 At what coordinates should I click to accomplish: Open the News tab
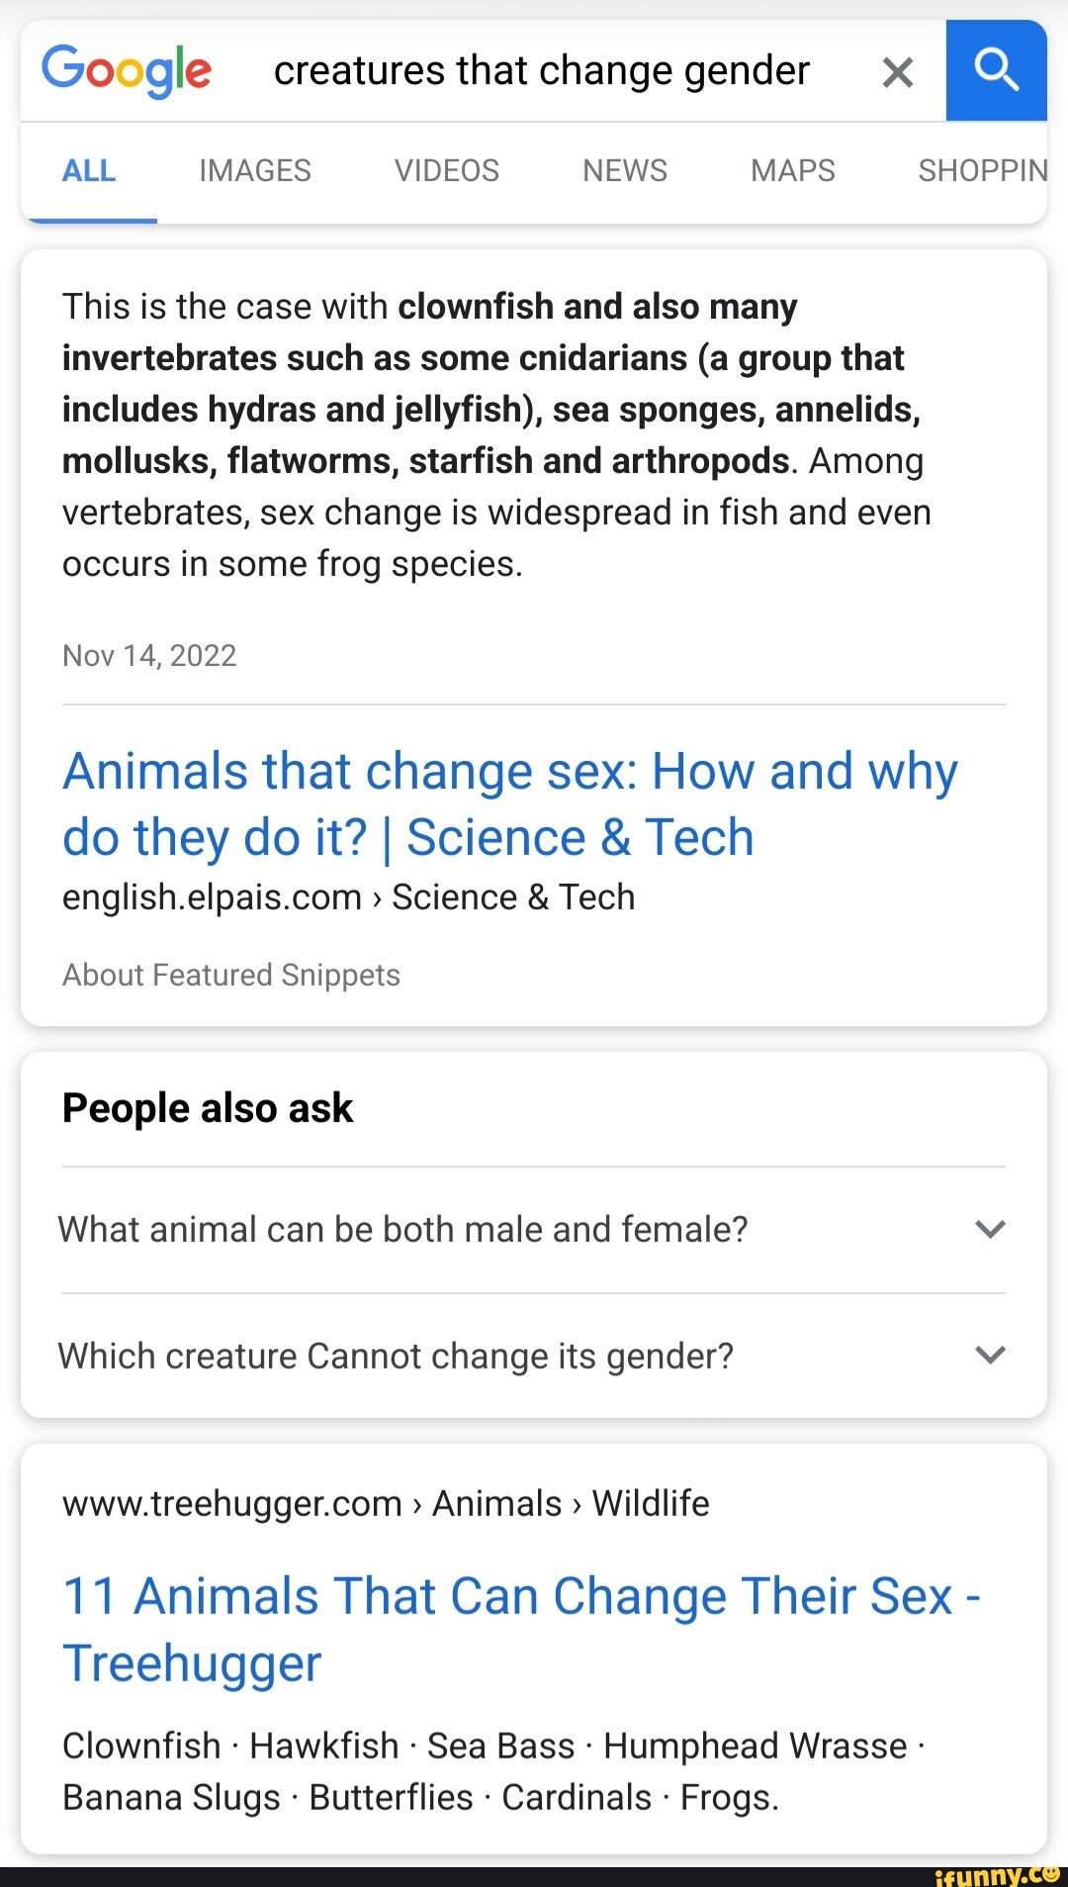click(x=624, y=171)
